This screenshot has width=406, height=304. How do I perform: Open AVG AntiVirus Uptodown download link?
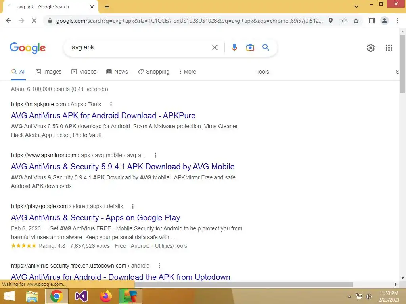click(x=121, y=277)
